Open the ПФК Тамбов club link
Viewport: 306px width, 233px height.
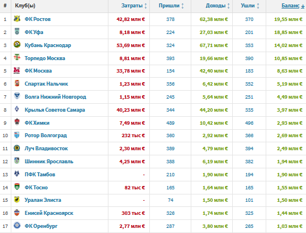(40, 175)
